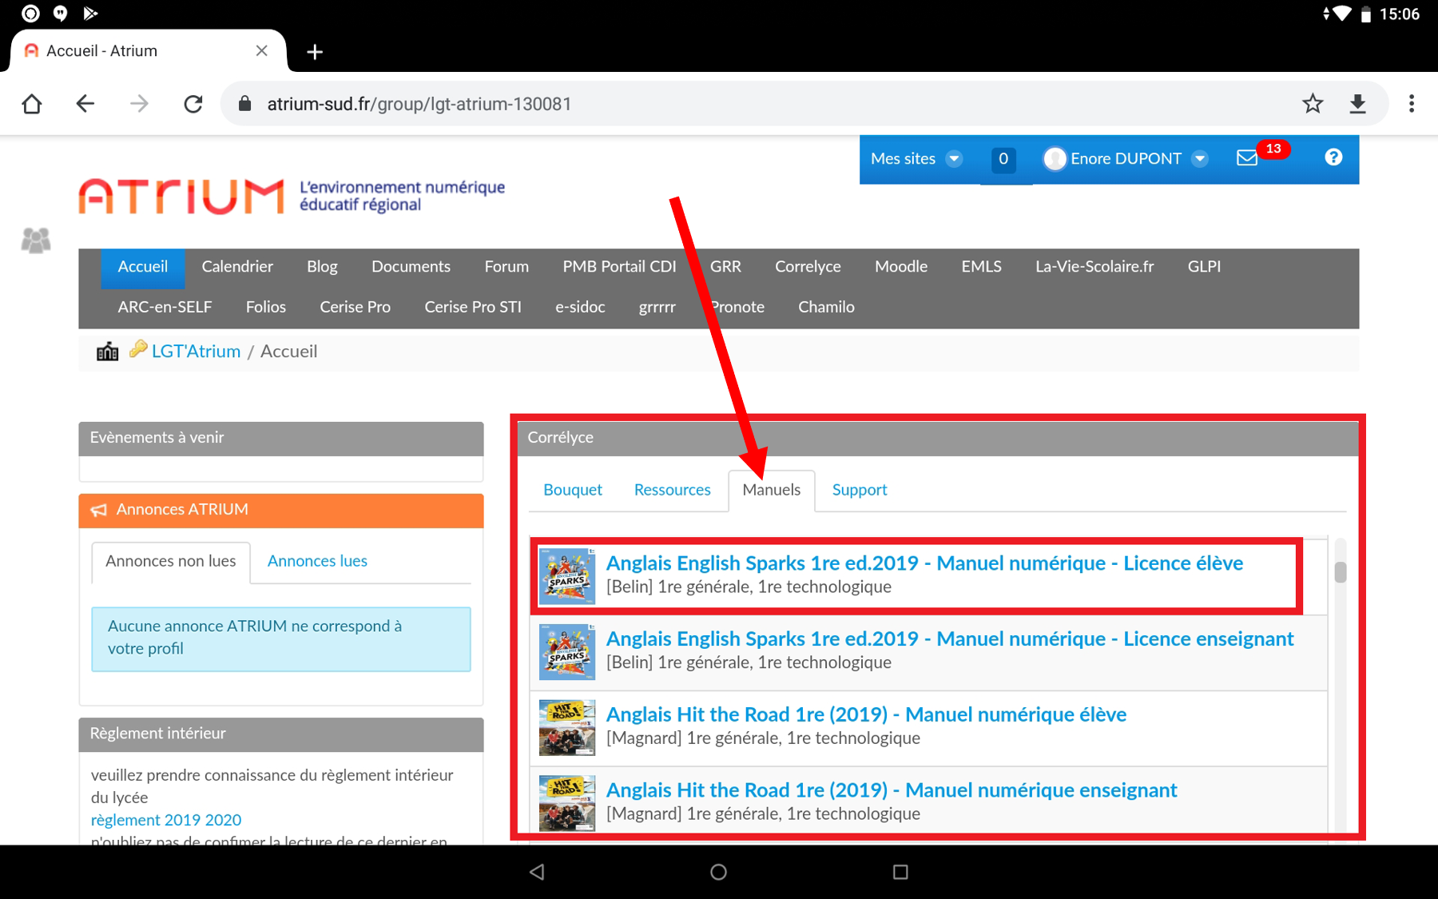The height and width of the screenshot is (899, 1438).
Task: Click the ATRIUM logo
Action: point(181,196)
